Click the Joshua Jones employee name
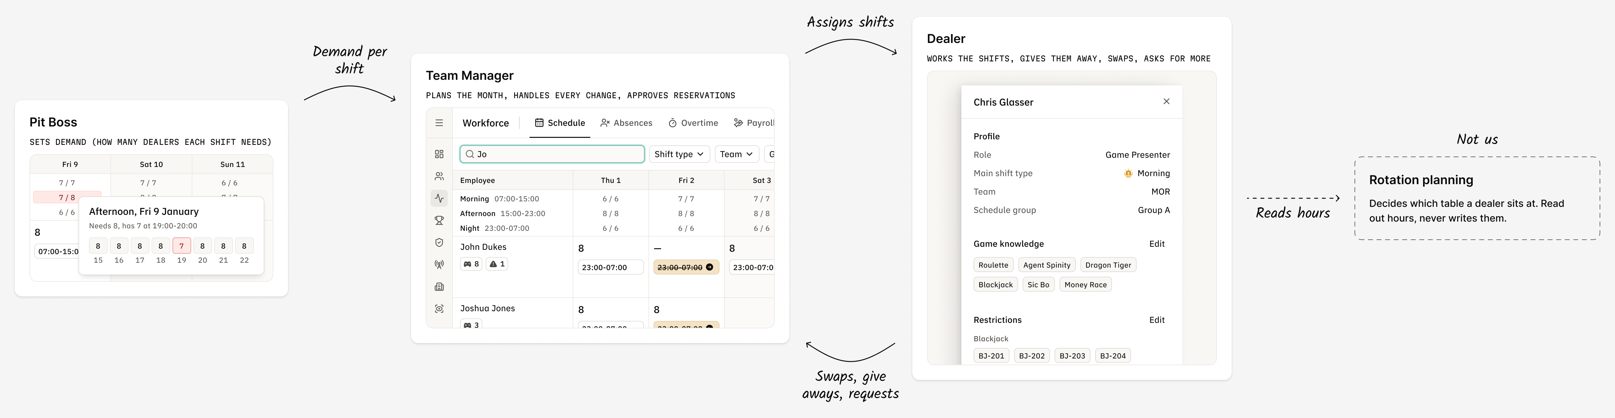The width and height of the screenshot is (1615, 418). coord(487,308)
